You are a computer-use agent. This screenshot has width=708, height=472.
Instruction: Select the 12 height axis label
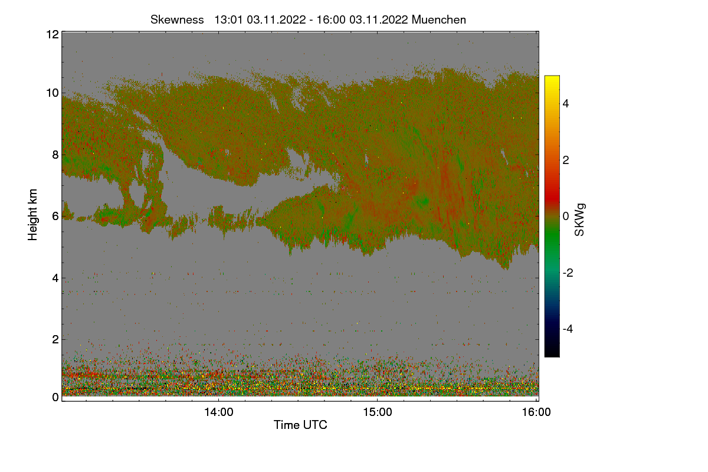tap(51, 34)
